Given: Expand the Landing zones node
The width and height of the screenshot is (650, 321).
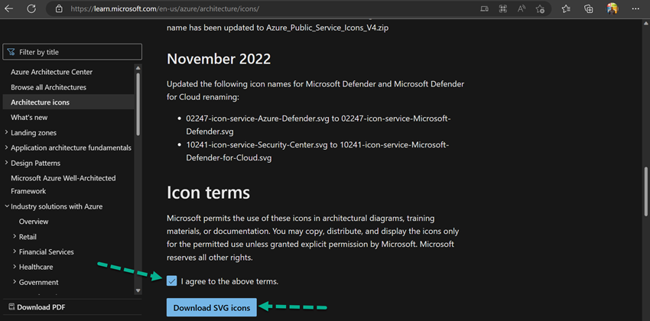Looking at the screenshot, I should [6, 132].
